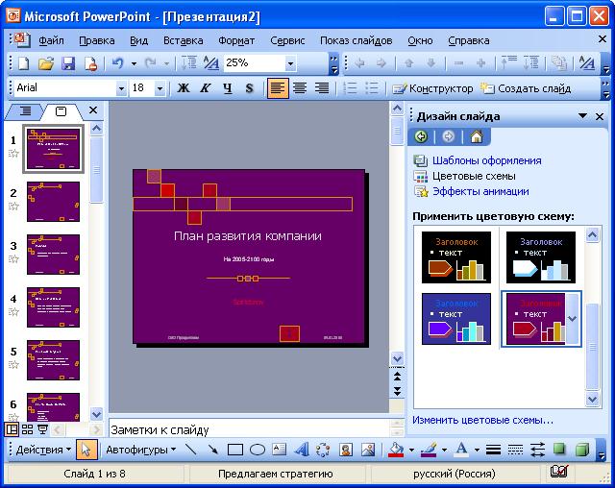The height and width of the screenshot is (488, 615).
Task: Open task pane home icon
Action: pyautogui.click(x=477, y=136)
